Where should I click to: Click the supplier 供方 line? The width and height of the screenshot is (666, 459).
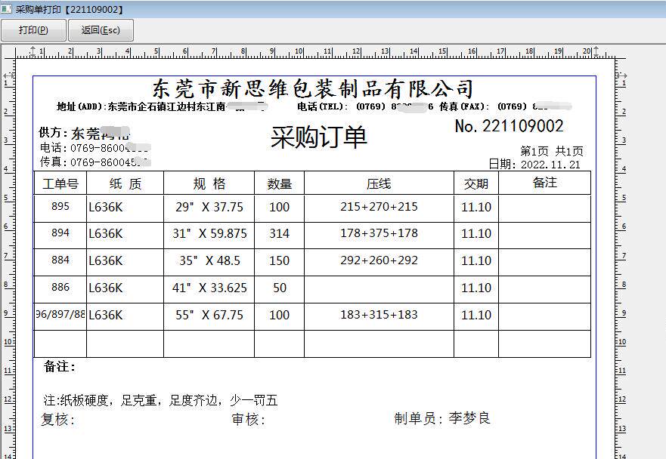click(x=84, y=133)
